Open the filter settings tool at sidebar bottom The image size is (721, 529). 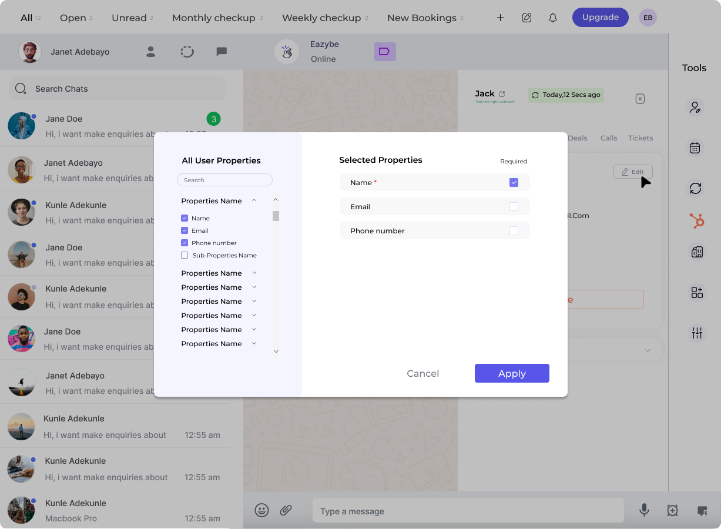[x=697, y=332]
